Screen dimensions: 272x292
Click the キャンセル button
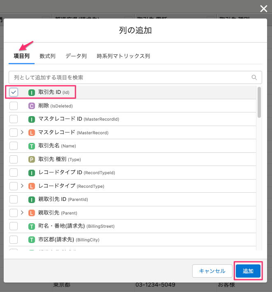point(212,271)
